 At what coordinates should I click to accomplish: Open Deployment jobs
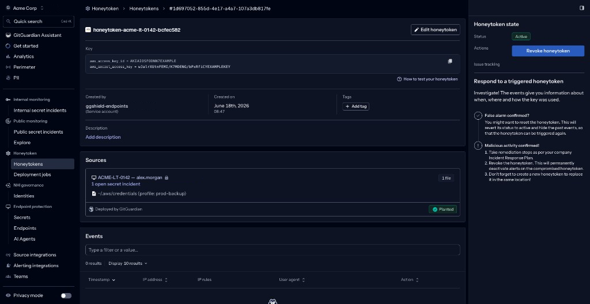[32, 174]
